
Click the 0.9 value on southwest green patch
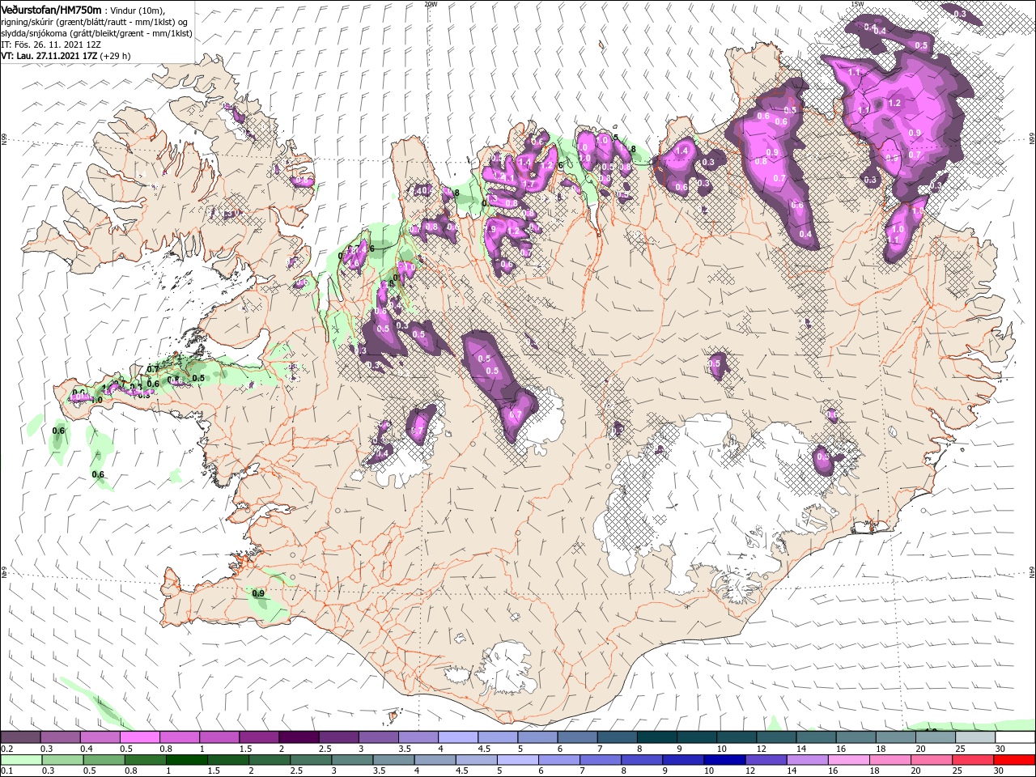point(259,593)
